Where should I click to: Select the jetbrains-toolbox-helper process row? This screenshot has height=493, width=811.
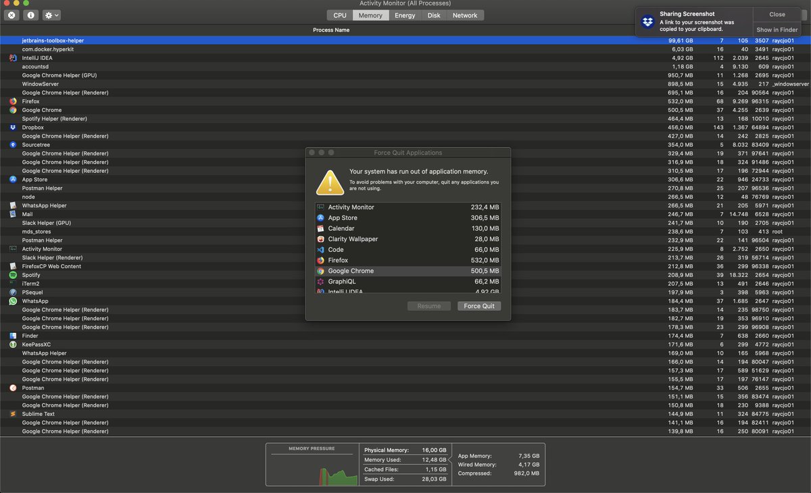pyautogui.click(x=405, y=41)
